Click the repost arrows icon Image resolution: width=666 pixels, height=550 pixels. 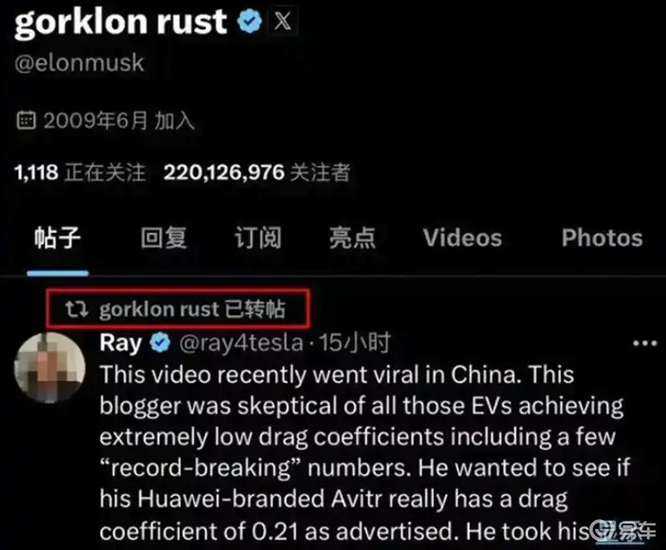pyautogui.click(x=77, y=309)
